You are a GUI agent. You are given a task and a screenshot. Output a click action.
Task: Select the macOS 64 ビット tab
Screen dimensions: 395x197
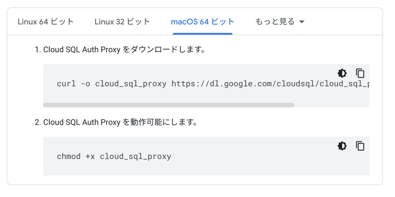tap(202, 21)
